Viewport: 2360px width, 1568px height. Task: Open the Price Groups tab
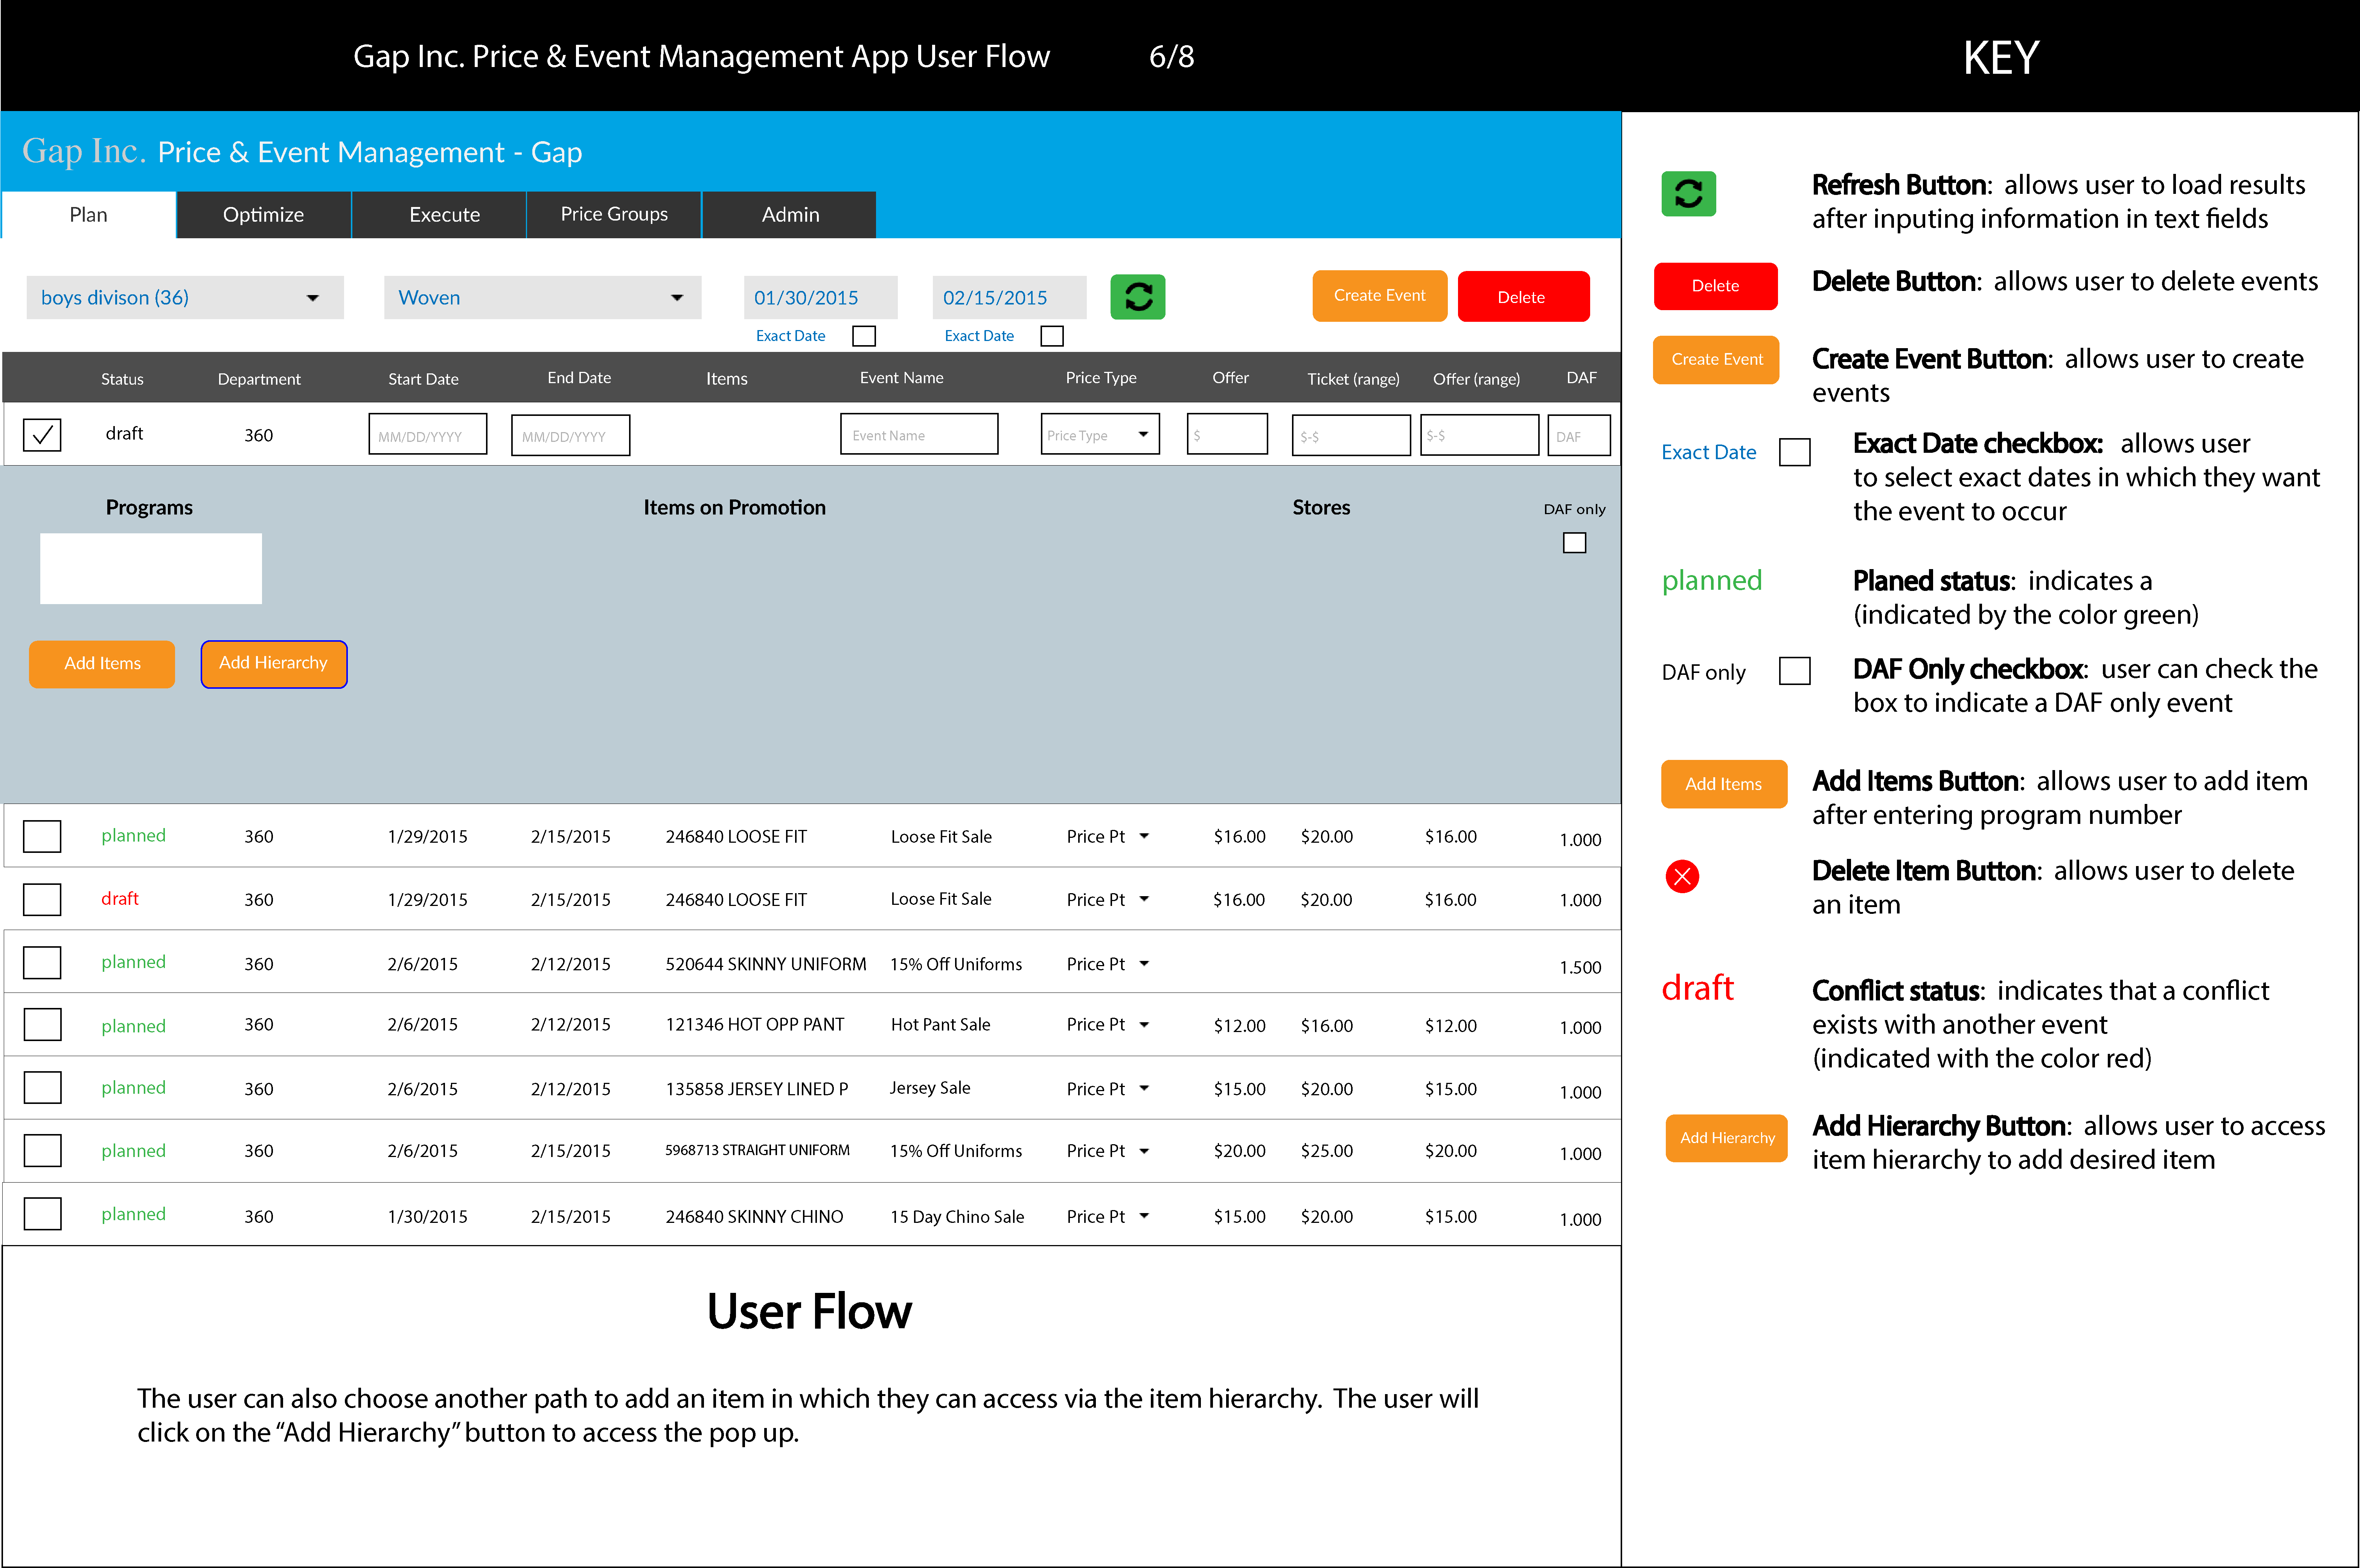[614, 215]
